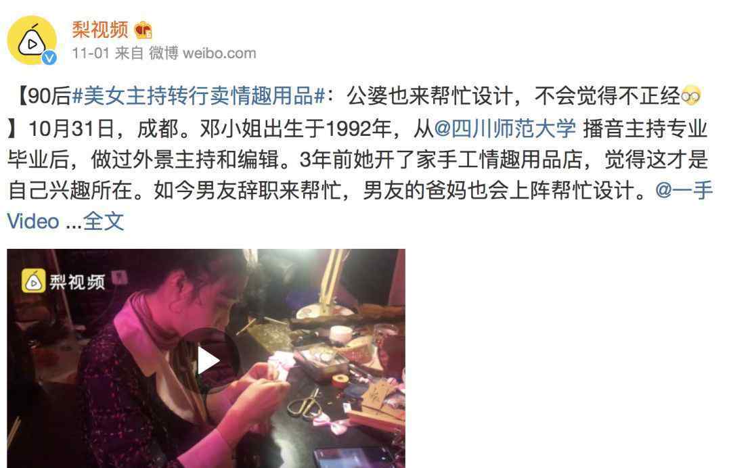
Task: Click the blue verified badge on avatar
Action: pos(49,57)
